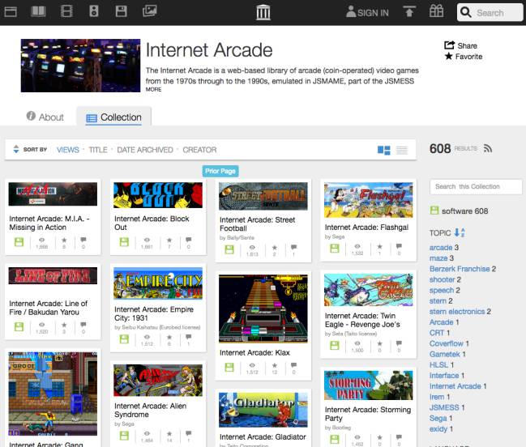Click the Upload arrow icon
The height and width of the screenshot is (447, 526).
pyautogui.click(x=409, y=11)
